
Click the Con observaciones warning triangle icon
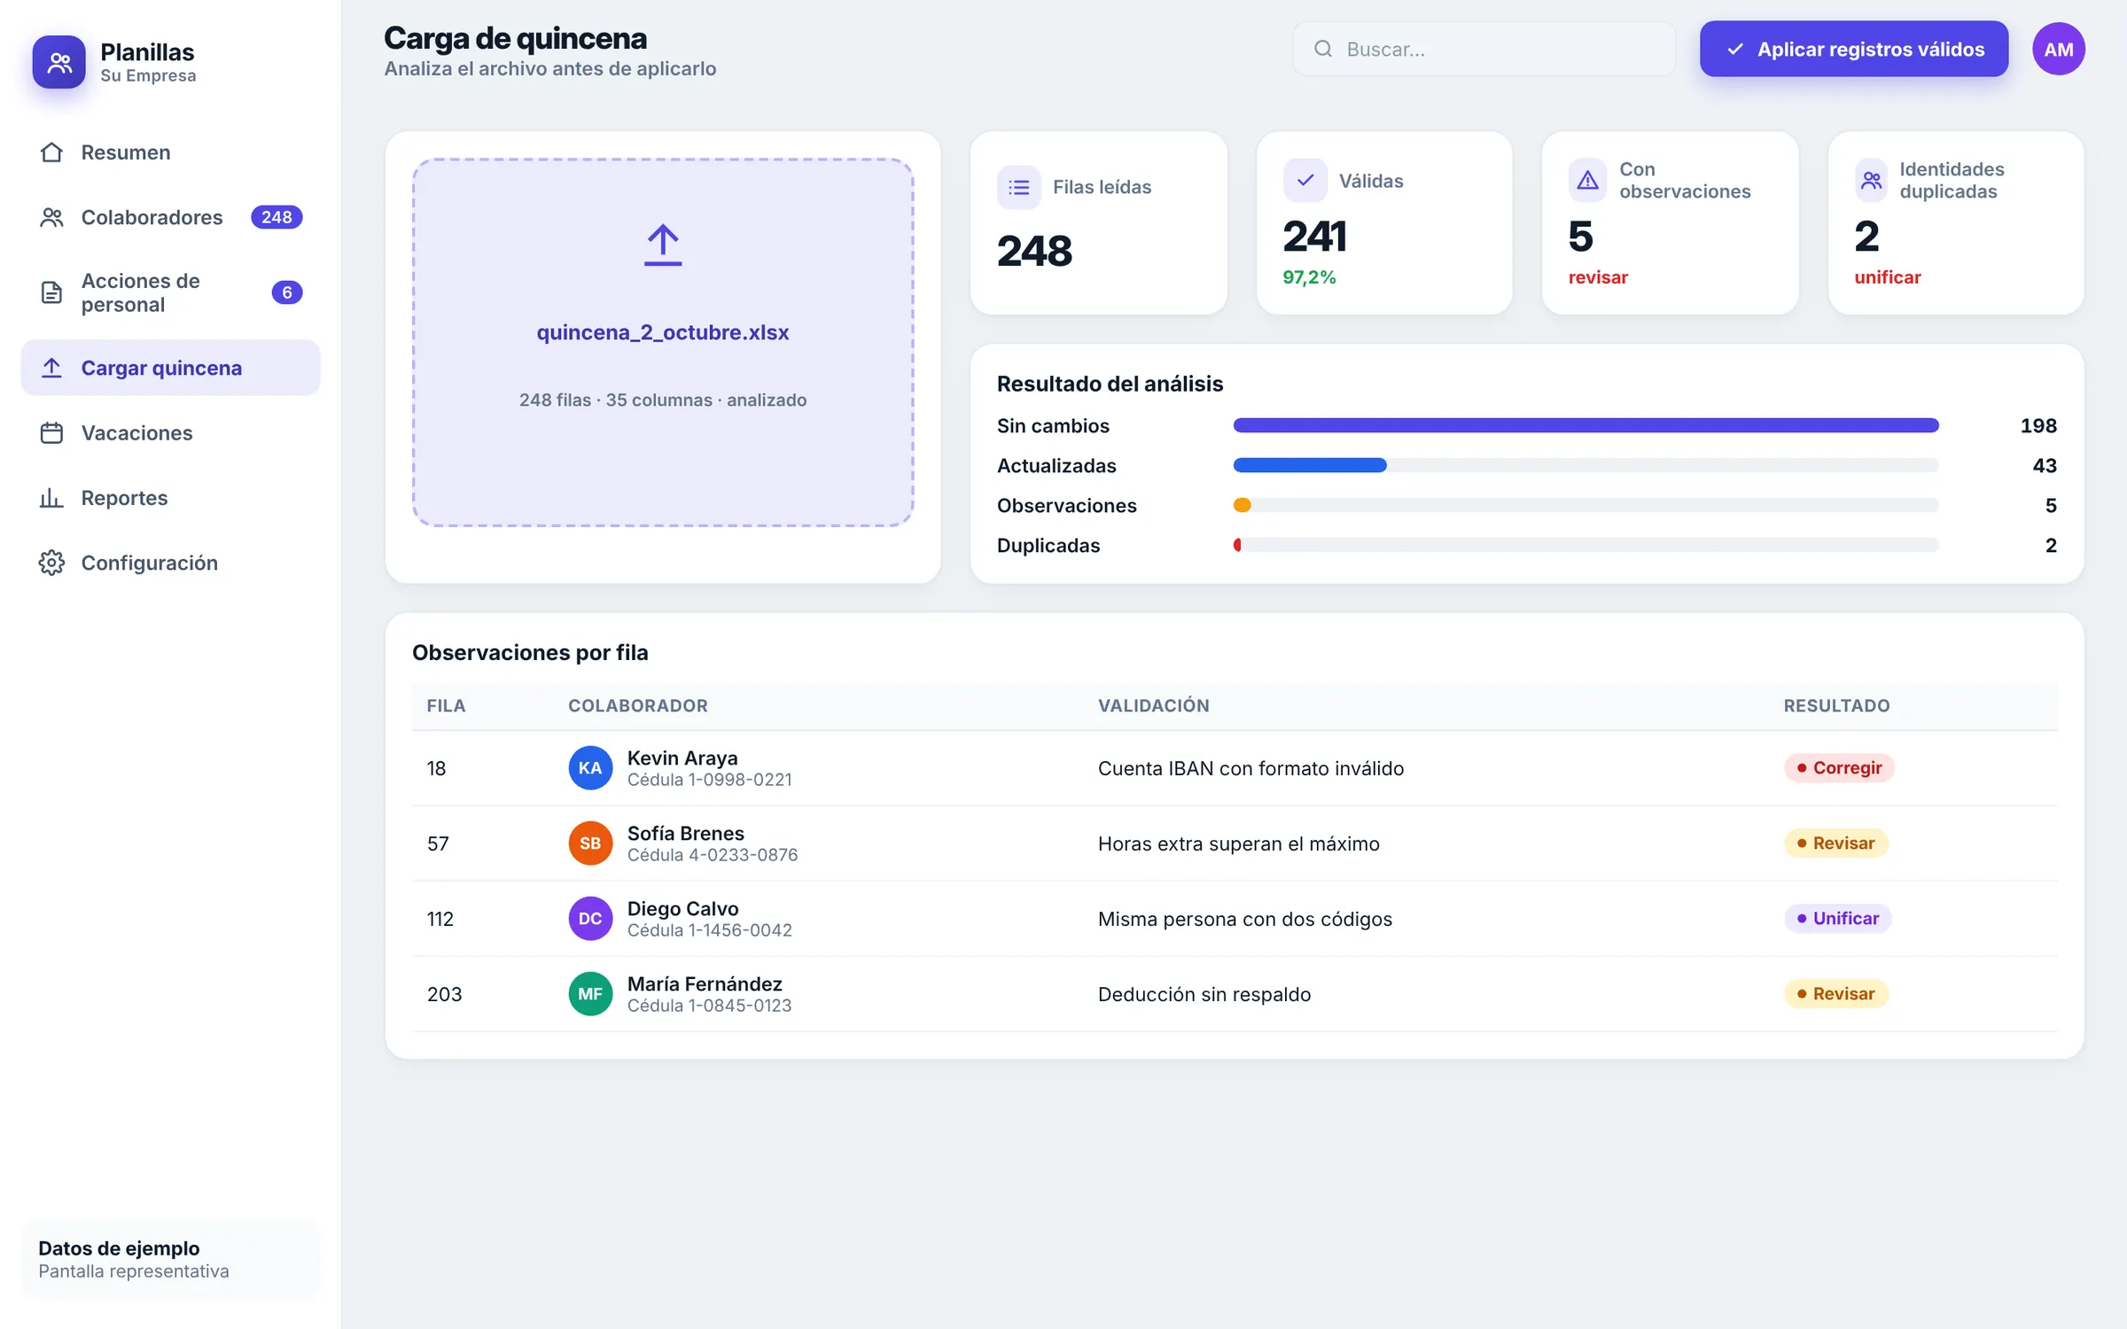tap(1587, 181)
